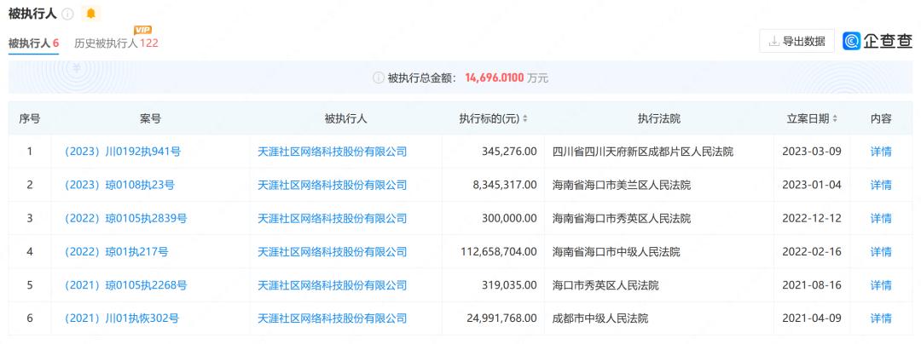Screen dimensions: 921x344
Task: Click the 企查查 logo
Action: click(878, 41)
